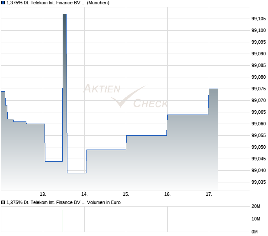Click the Volumen in Euro chart title
The height and width of the screenshot is (236, 268).
[64, 203]
